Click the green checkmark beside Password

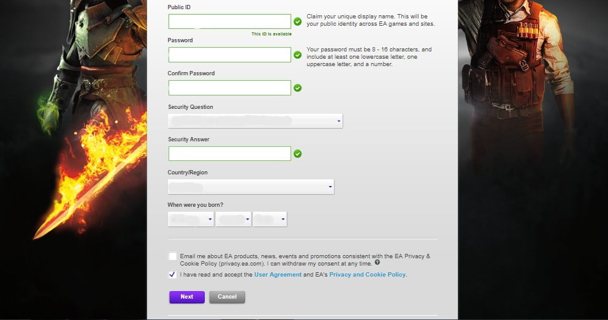pyautogui.click(x=297, y=55)
